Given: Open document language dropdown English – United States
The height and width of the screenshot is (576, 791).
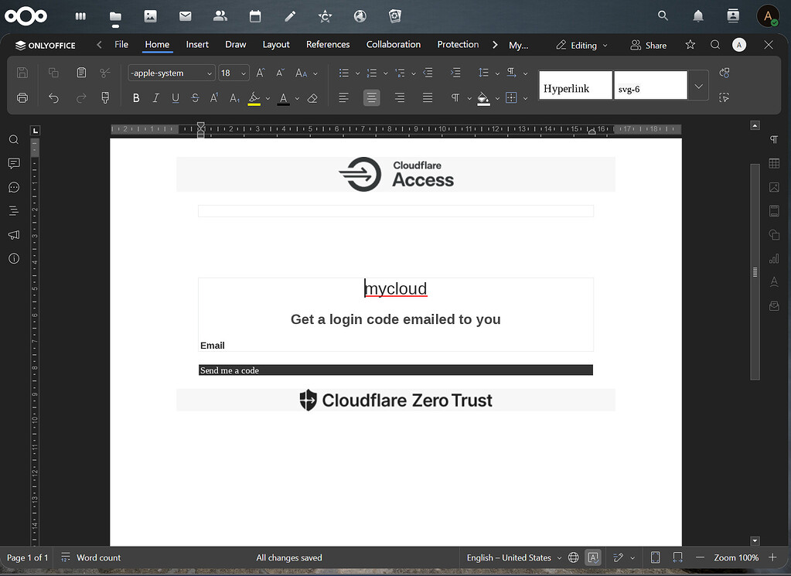Looking at the screenshot, I should coord(514,557).
